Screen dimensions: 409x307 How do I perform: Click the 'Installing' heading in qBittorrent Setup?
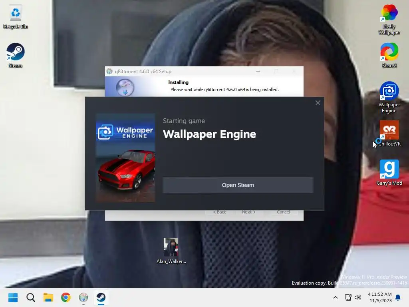179,82
